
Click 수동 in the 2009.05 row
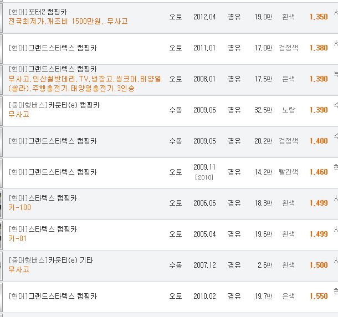(176, 141)
